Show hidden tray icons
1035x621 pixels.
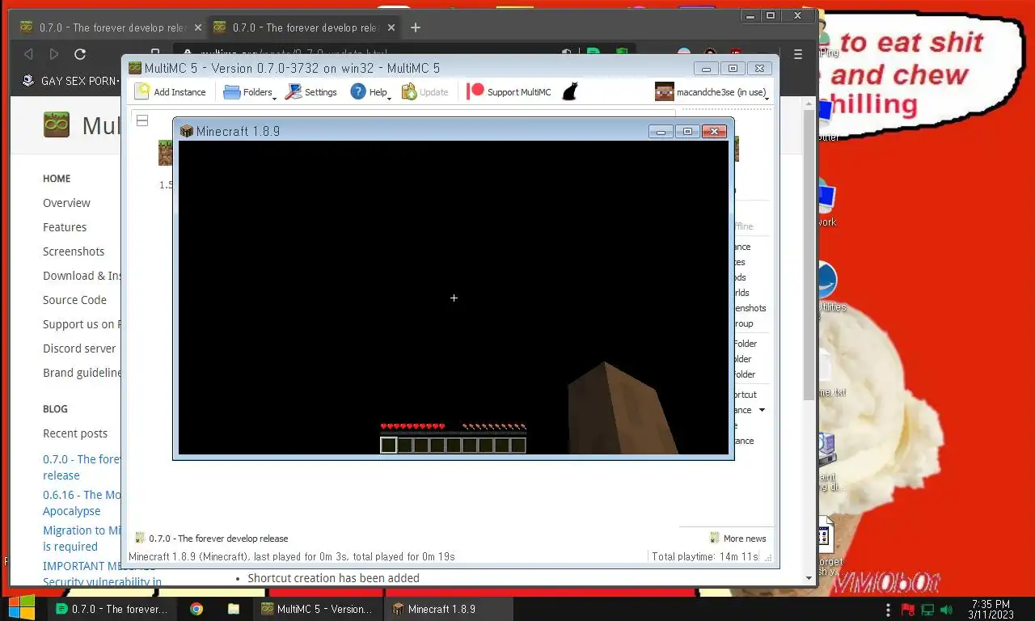[888, 609]
